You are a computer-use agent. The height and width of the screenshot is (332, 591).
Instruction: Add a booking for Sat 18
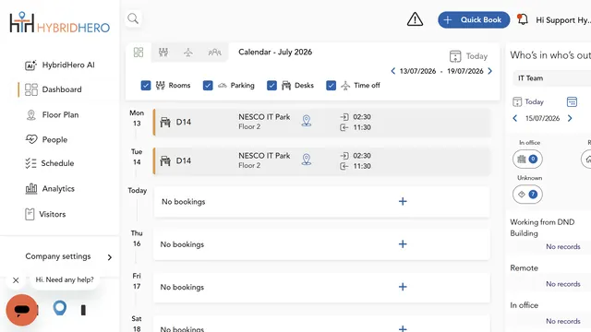pyautogui.click(x=403, y=328)
